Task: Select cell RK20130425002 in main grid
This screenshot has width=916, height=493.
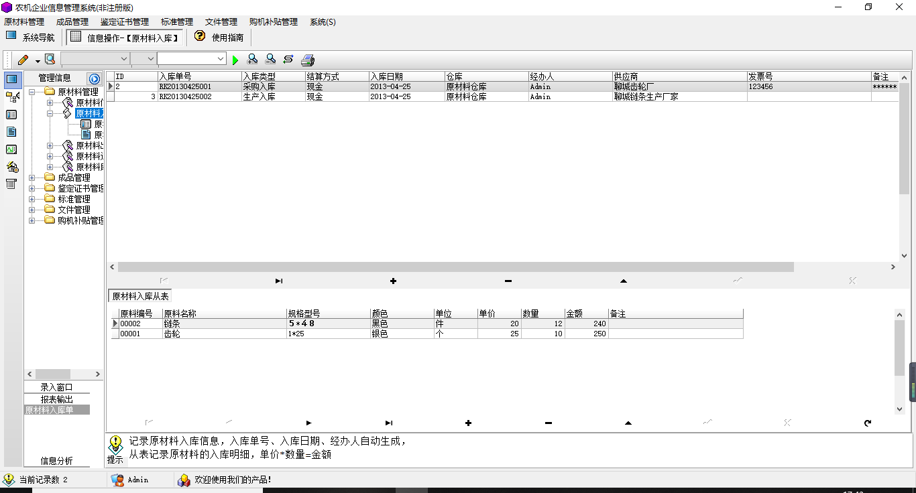Action: coord(199,96)
